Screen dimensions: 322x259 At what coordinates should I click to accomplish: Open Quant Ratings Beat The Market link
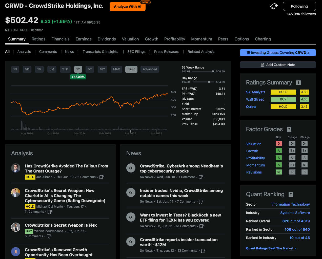(x=271, y=248)
